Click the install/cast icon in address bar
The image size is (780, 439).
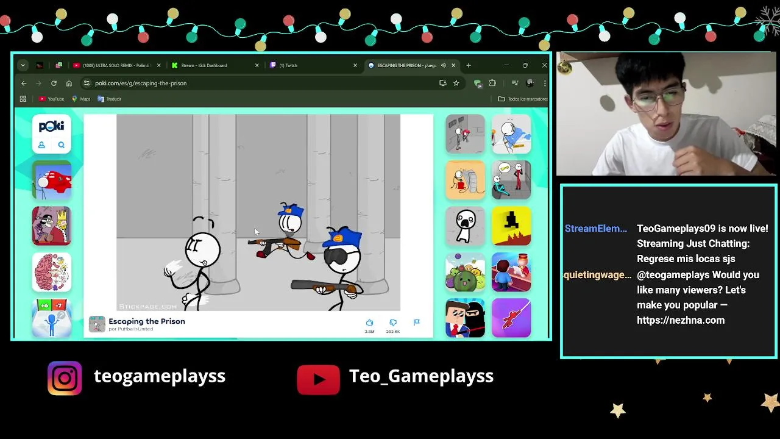(x=442, y=83)
